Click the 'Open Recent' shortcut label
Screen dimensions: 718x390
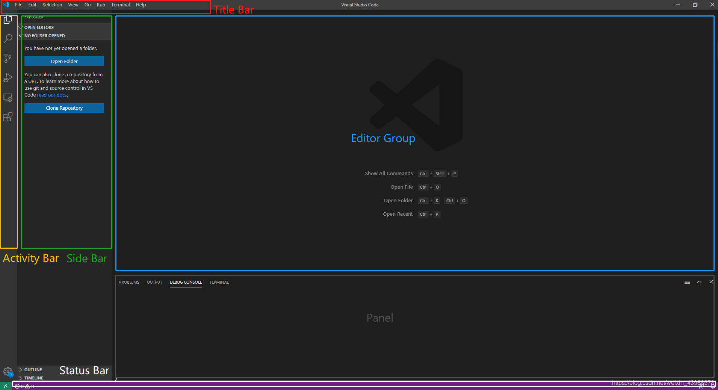click(x=398, y=214)
